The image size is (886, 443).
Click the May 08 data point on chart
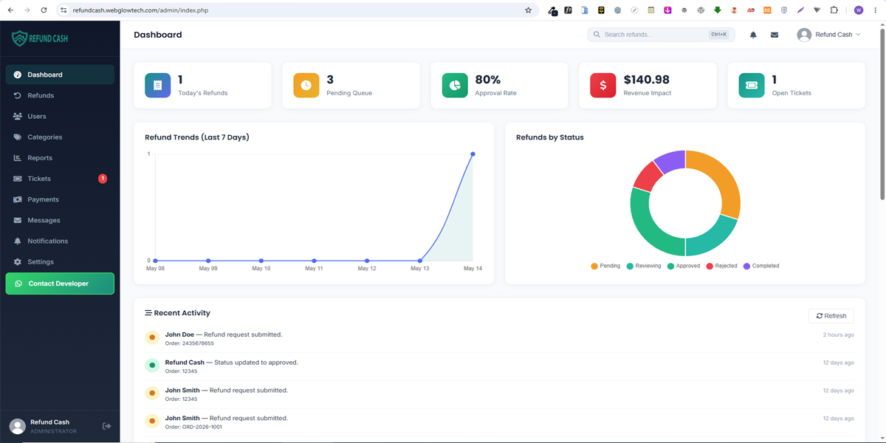pyautogui.click(x=155, y=261)
